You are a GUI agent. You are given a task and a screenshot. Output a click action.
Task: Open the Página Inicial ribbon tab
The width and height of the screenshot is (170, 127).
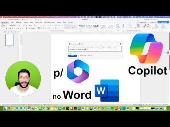click(x=5, y=22)
